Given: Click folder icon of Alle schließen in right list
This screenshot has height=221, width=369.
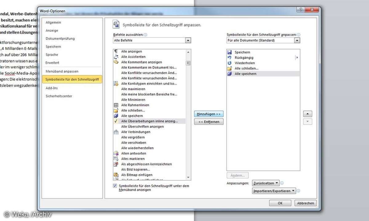Looking at the screenshot, I should [x=229, y=68].
